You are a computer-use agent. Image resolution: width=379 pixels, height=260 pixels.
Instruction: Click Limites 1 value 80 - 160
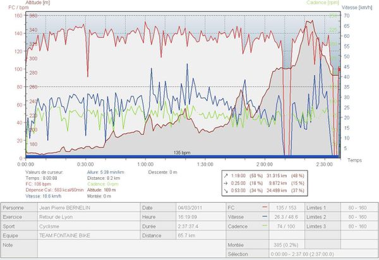pyautogui.click(x=358, y=208)
